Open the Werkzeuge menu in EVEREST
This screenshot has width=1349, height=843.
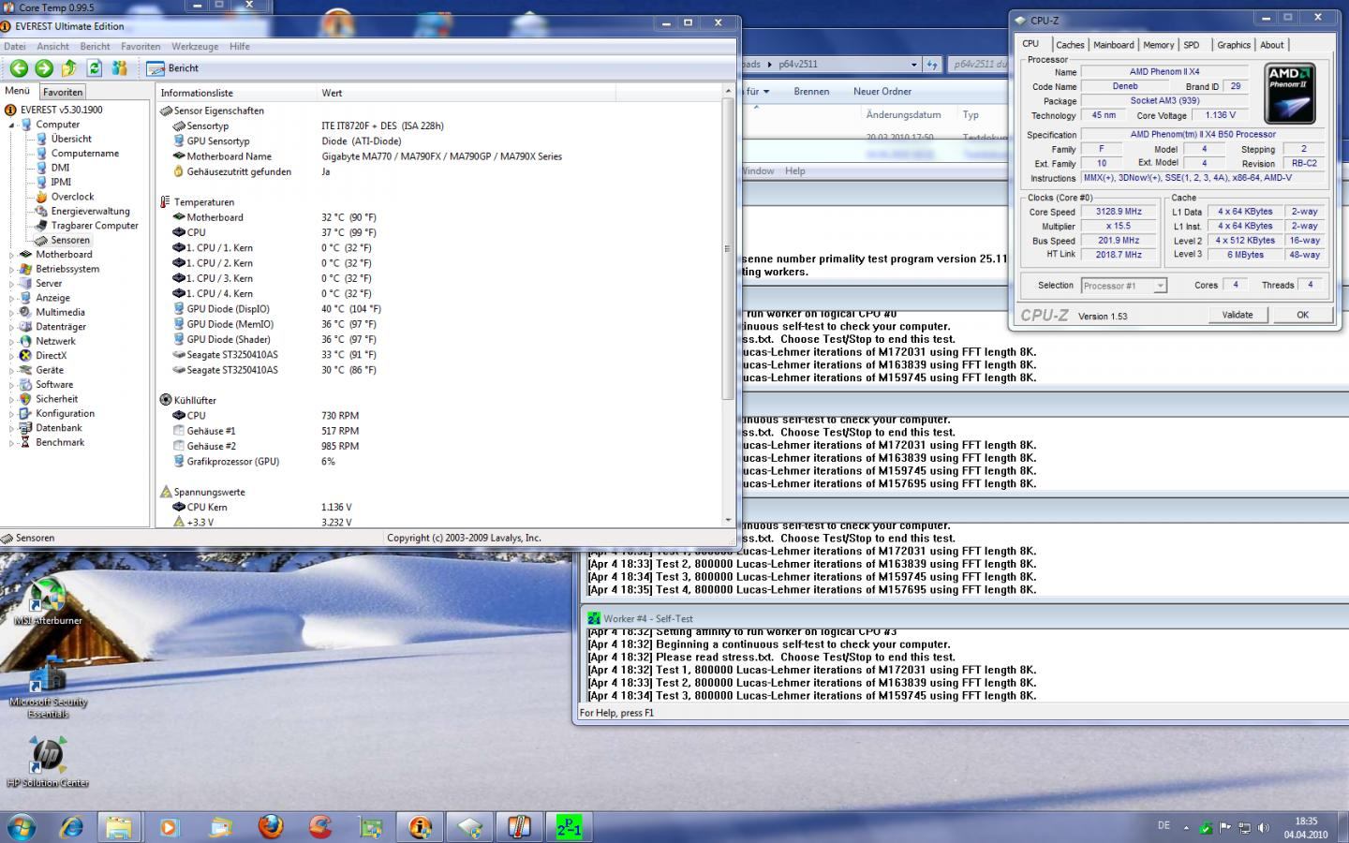coord(195,46)
